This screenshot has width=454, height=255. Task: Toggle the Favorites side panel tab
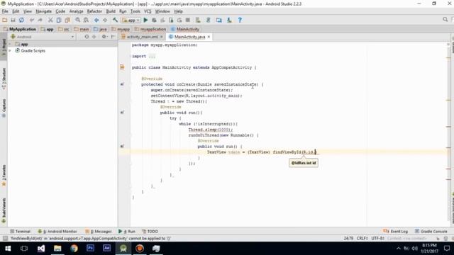tap(4, 175)
